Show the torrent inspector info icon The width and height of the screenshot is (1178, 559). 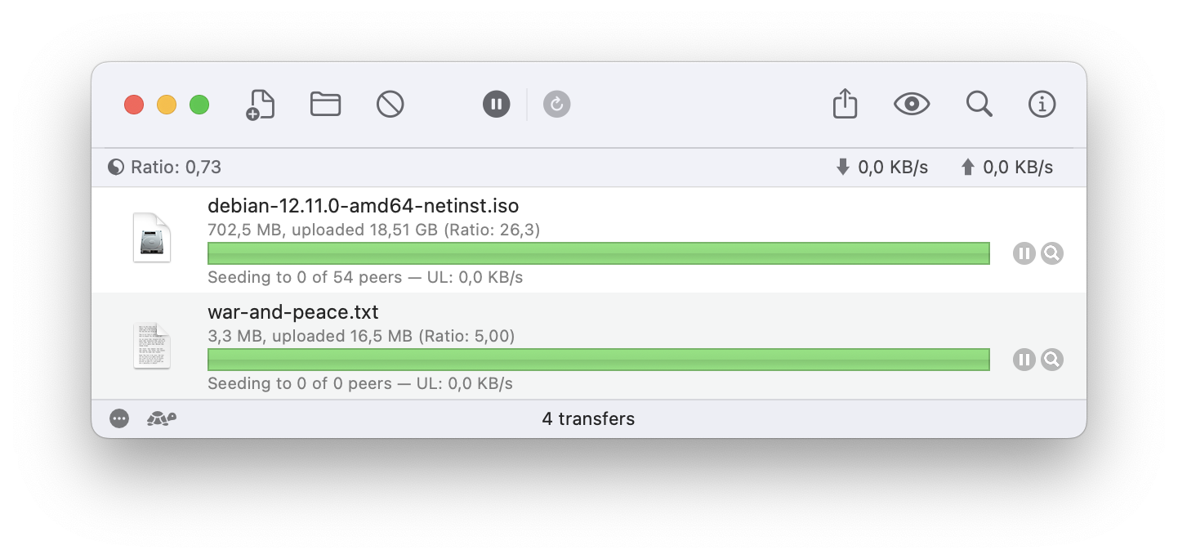pyautogui.click(x=1042, y=105)
